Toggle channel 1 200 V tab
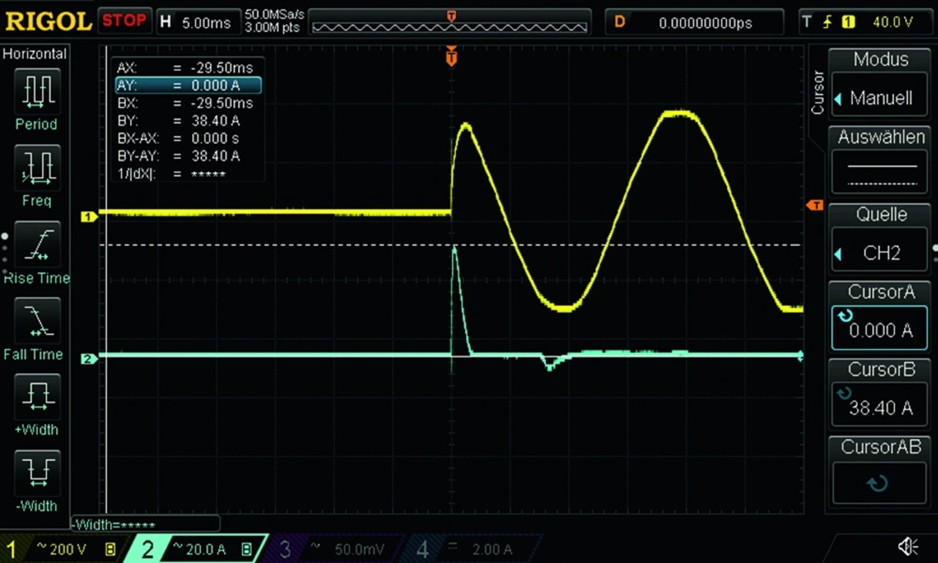This screenshot has width=938, height=563. pyautogui.click(x=62, y=549)
